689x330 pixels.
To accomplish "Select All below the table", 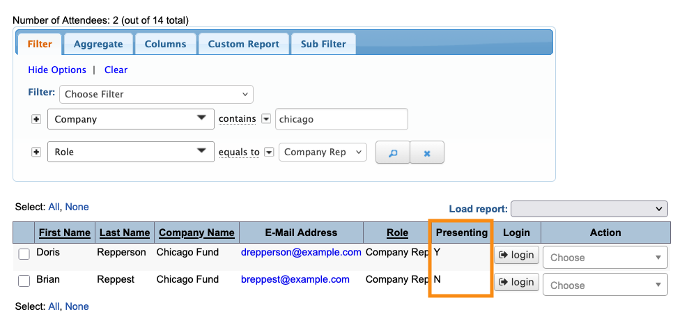I will (54, 306).
